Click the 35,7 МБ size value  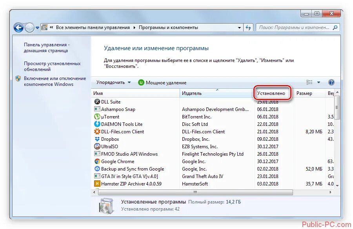pos(314,184)
